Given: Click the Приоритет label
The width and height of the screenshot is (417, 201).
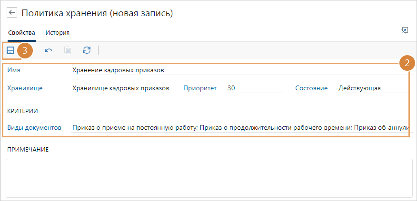Looking at the screenshot, I should click(x=200, y=88).
